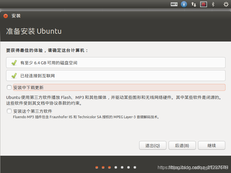Open the network connections indicator
This screenshot has width=231, height=173.
point(193,4)
